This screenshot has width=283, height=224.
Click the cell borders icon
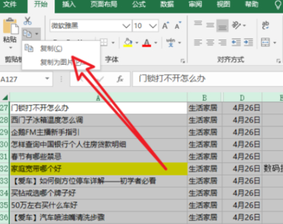[x=104, y=42]
